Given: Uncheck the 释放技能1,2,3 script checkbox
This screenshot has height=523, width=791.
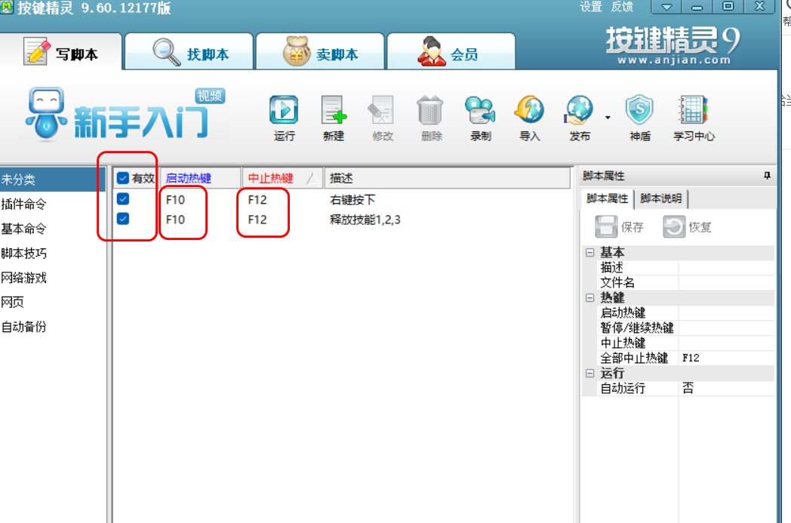Looking at the screenshot, I should (122, 218).
